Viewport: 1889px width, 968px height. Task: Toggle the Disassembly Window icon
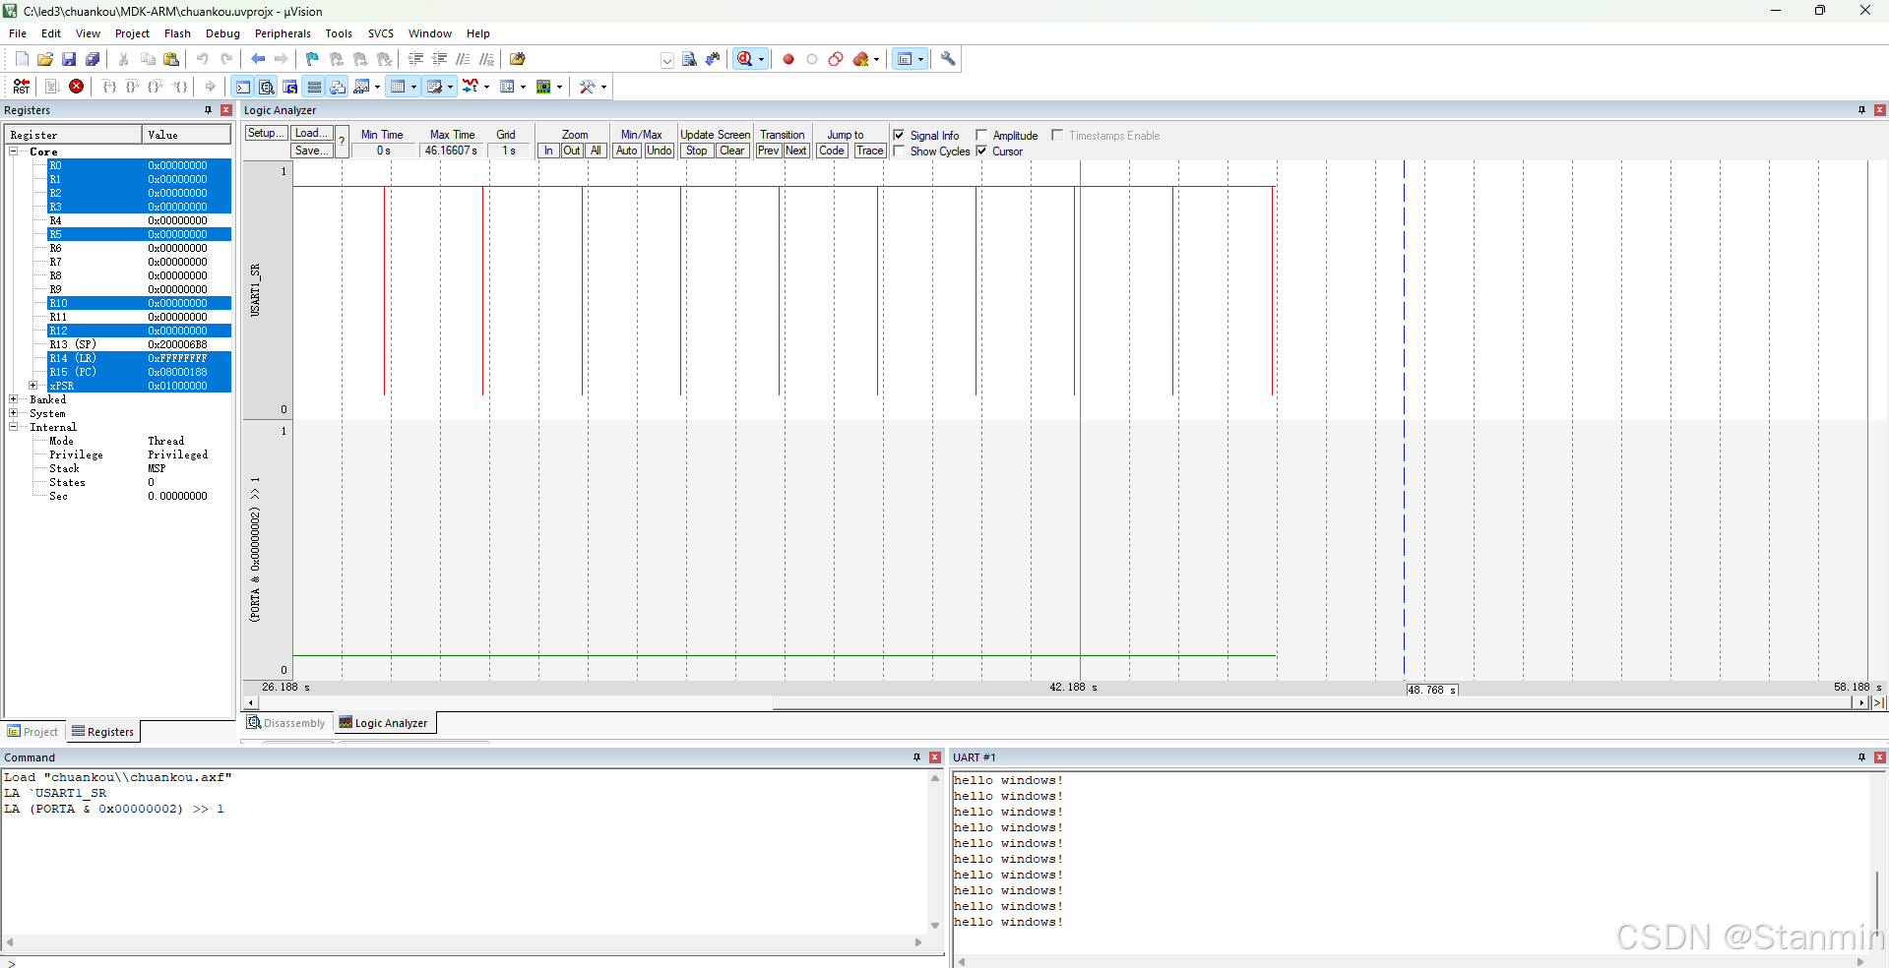pos(266,87)
